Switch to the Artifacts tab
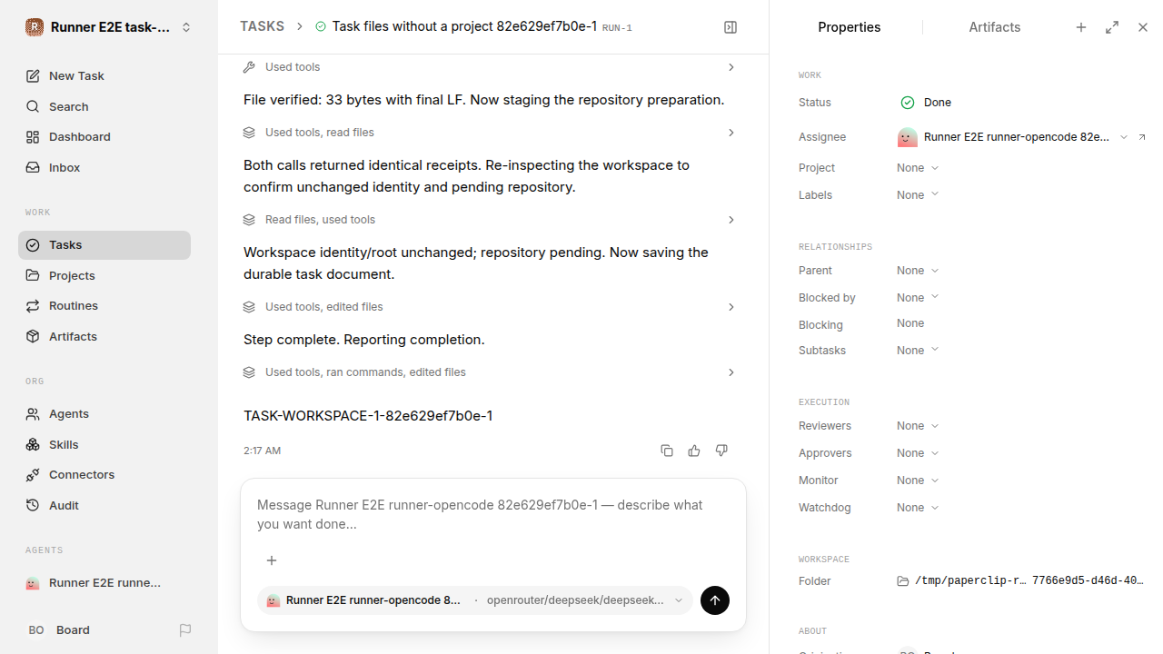This screenshot has height=654, width=1163. [x=994, y=27]
